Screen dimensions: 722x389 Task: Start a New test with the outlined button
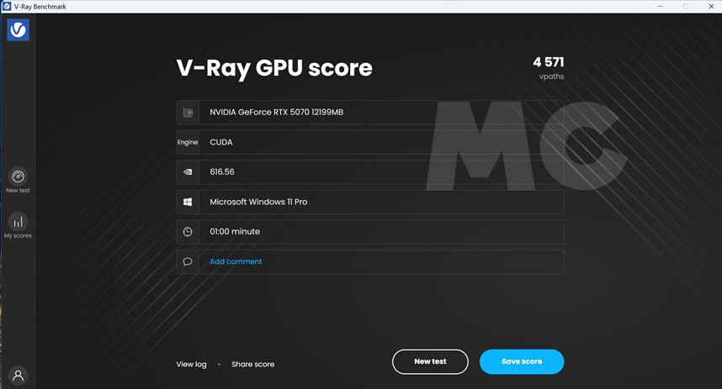tap(430, 362)
